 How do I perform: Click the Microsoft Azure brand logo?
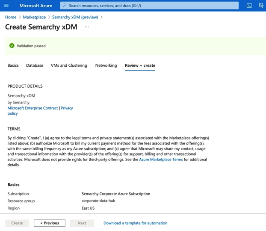click(36, 6)
